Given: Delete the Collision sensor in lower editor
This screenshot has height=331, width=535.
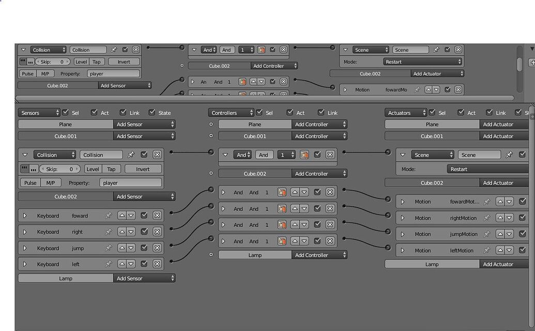Looking at the screenshot, I should (x=157, y=155).
